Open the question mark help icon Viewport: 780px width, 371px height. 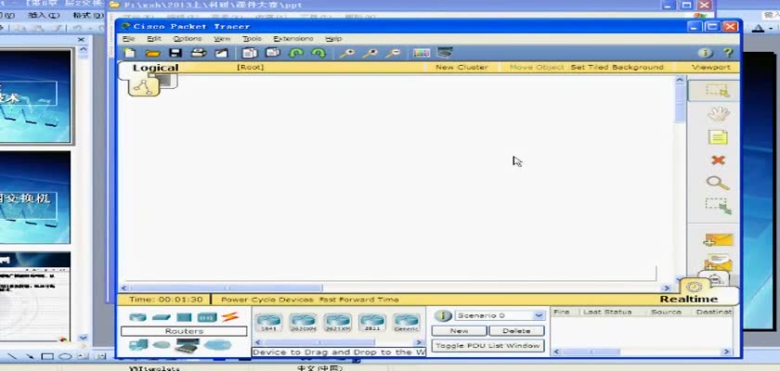728,53
